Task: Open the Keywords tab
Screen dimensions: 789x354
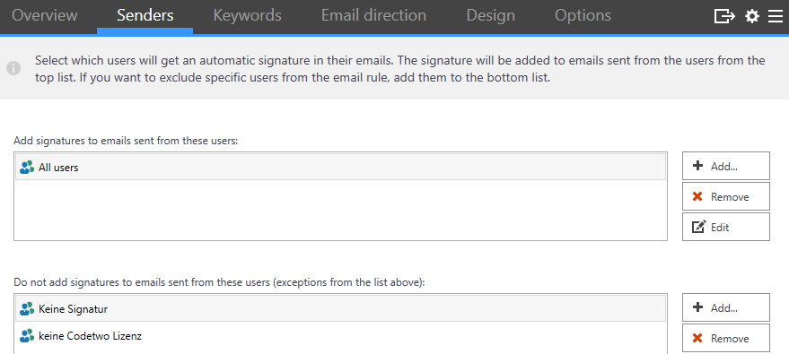Action: [x=247, y=15]
